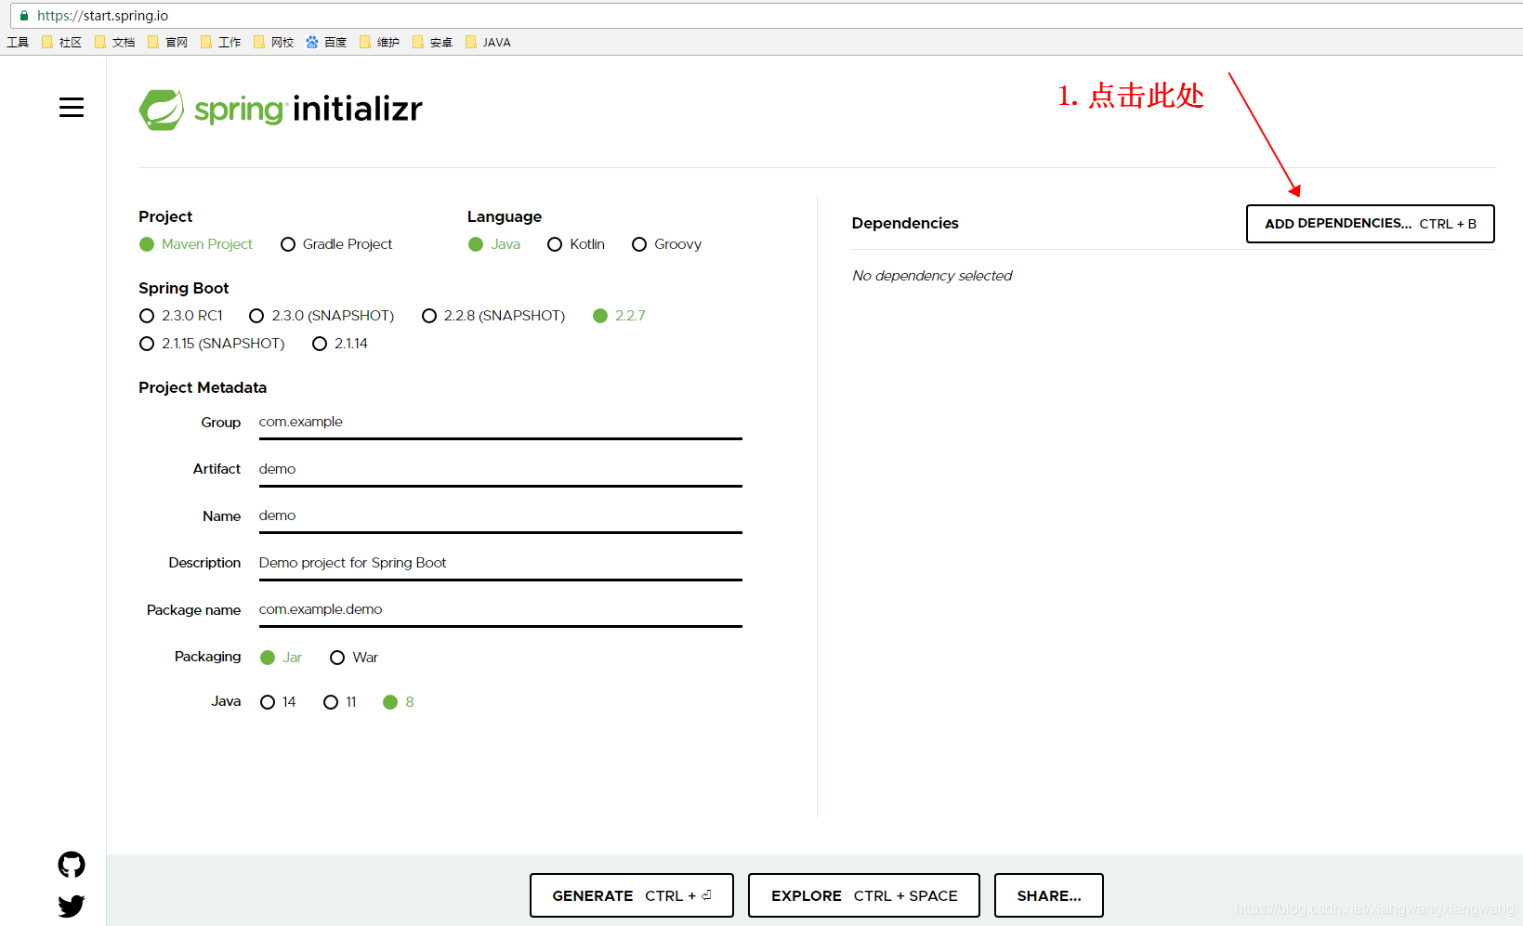
Task: Click the EXPLORE button
Action: coord(862,894)
